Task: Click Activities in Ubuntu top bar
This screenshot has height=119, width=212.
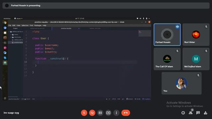Action: 7,19
